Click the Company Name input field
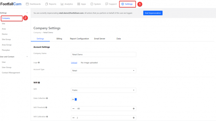The height and width of the screenshot is (121, 216). (x=104, y=54)
